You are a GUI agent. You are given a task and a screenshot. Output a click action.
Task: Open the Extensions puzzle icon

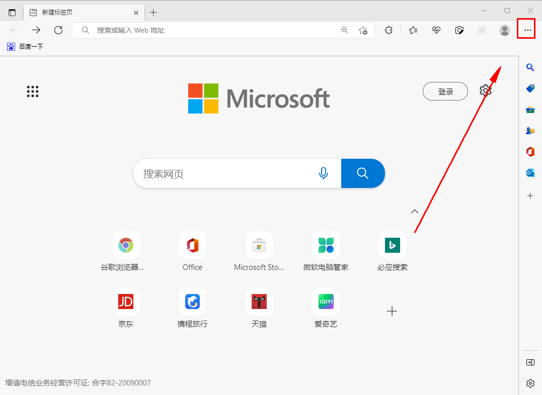click(389, 30)
